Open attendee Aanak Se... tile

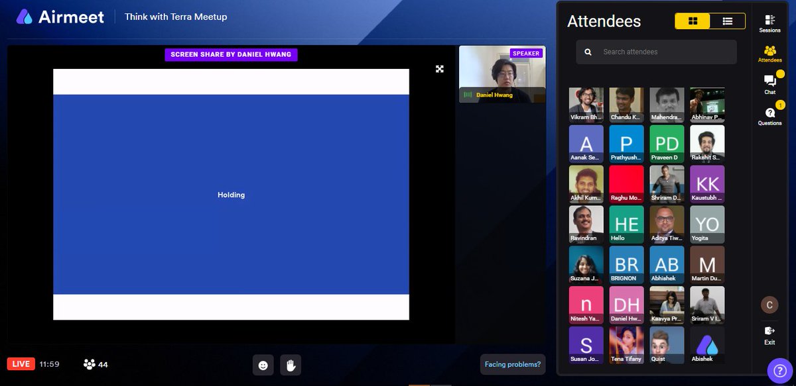[586, 143]
